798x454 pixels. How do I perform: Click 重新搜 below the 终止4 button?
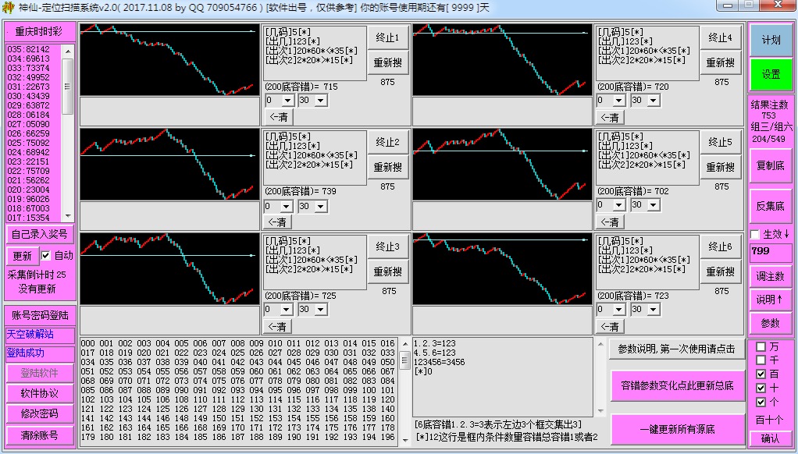720,62
